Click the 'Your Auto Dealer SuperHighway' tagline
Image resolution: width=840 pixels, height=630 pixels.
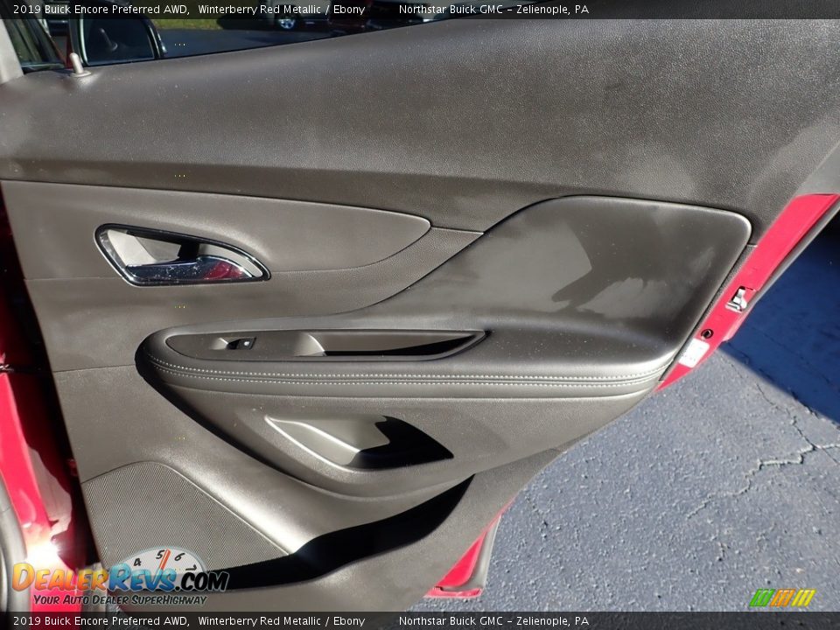(120, 599)
